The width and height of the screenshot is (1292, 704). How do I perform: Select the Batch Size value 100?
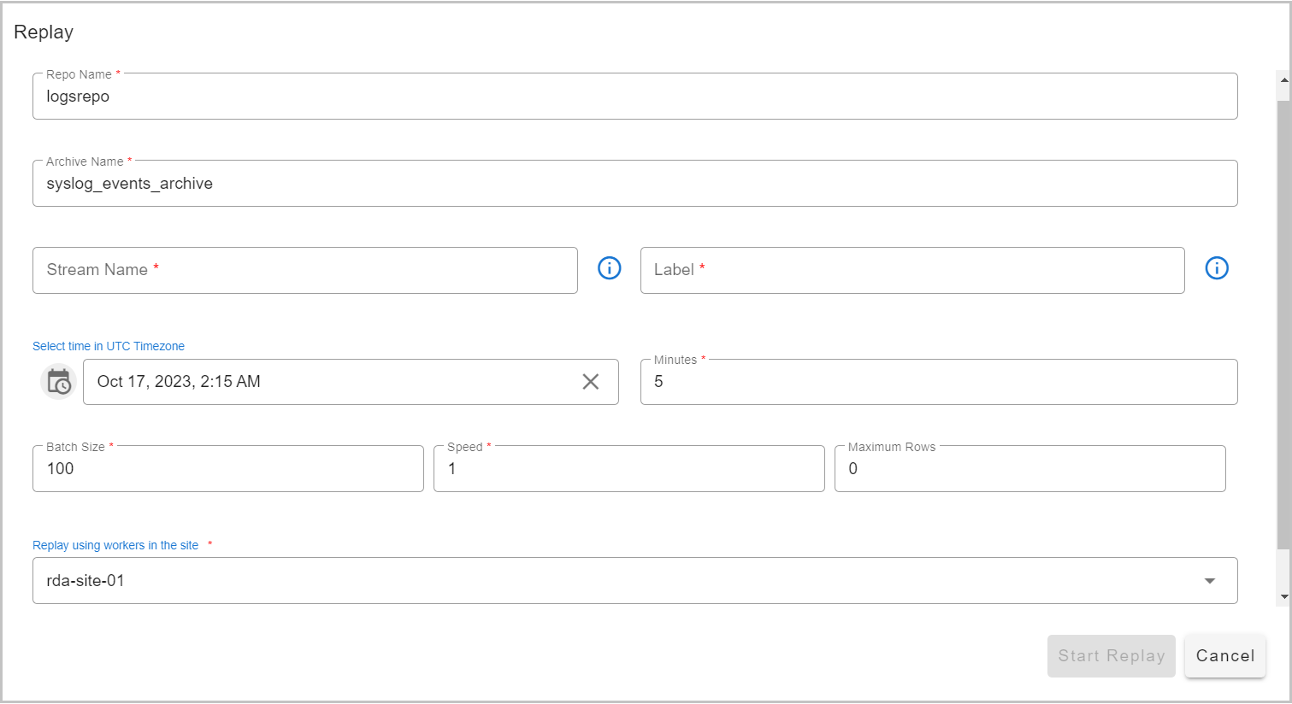227,468
